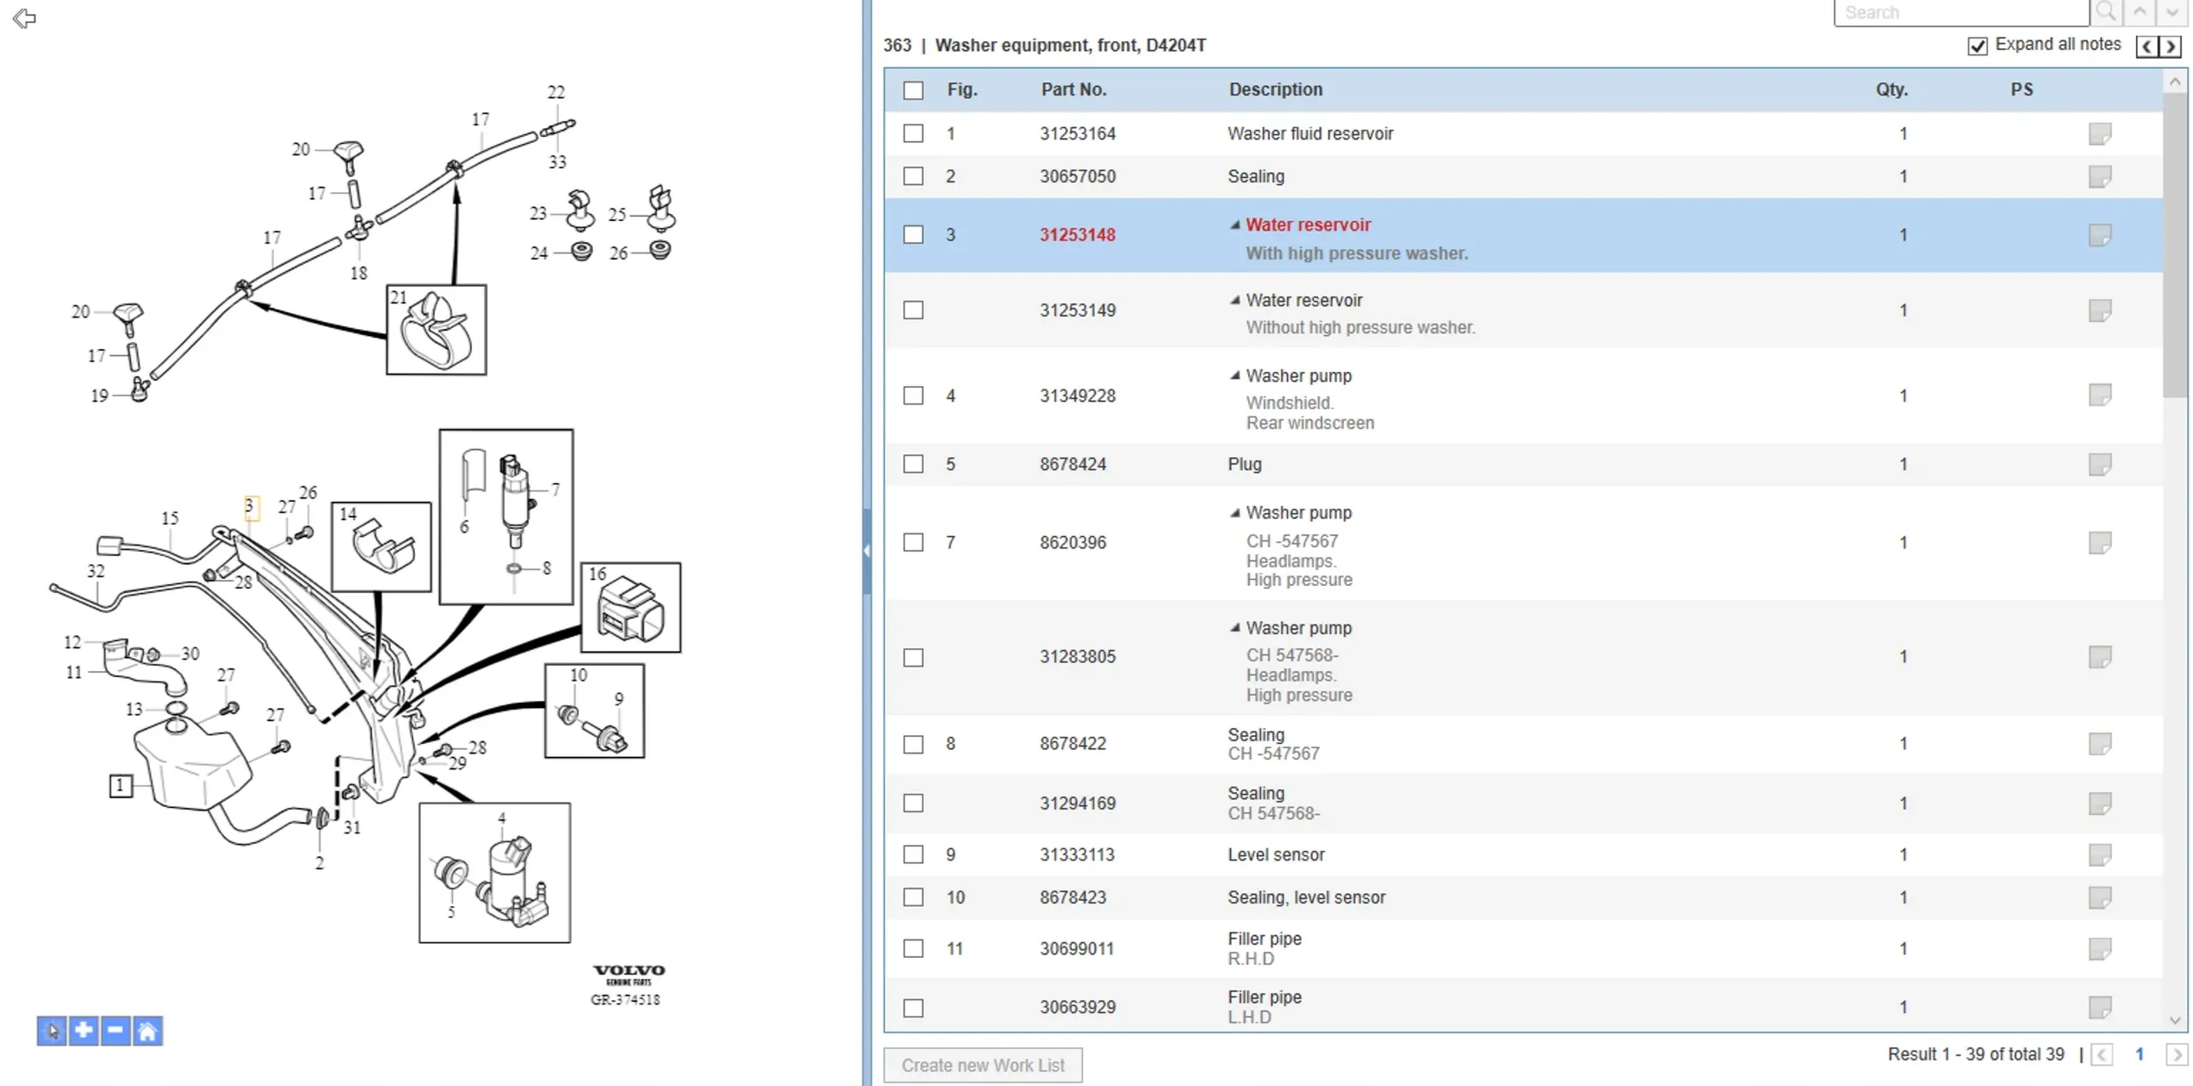Screen dimensions: 2193x1086
Task: Zoom in on the parts diagram
Action: (x=84, y=1031)
